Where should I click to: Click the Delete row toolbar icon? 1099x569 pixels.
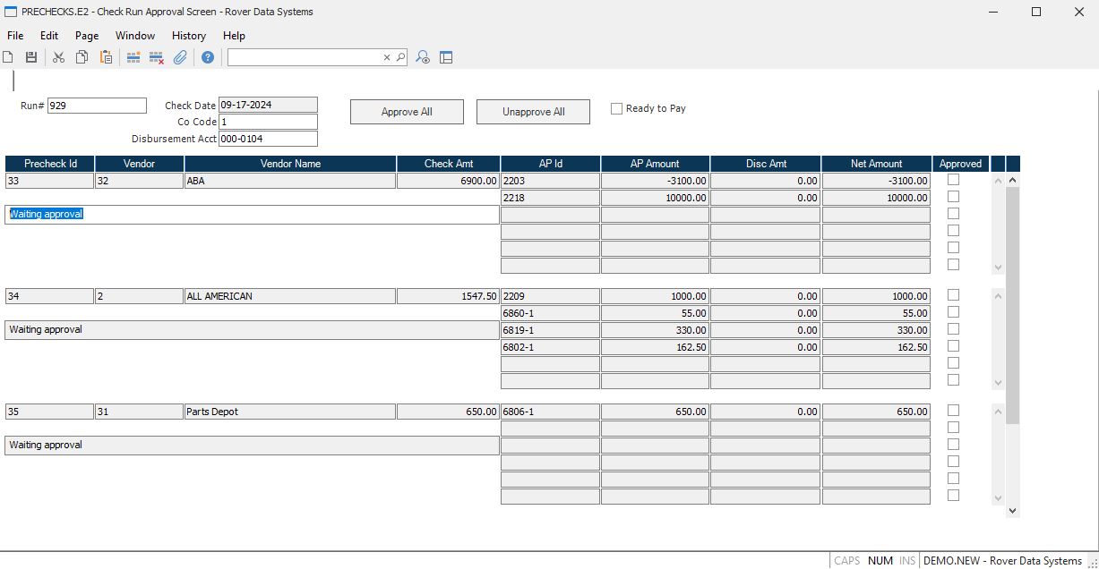click(156, 57)
